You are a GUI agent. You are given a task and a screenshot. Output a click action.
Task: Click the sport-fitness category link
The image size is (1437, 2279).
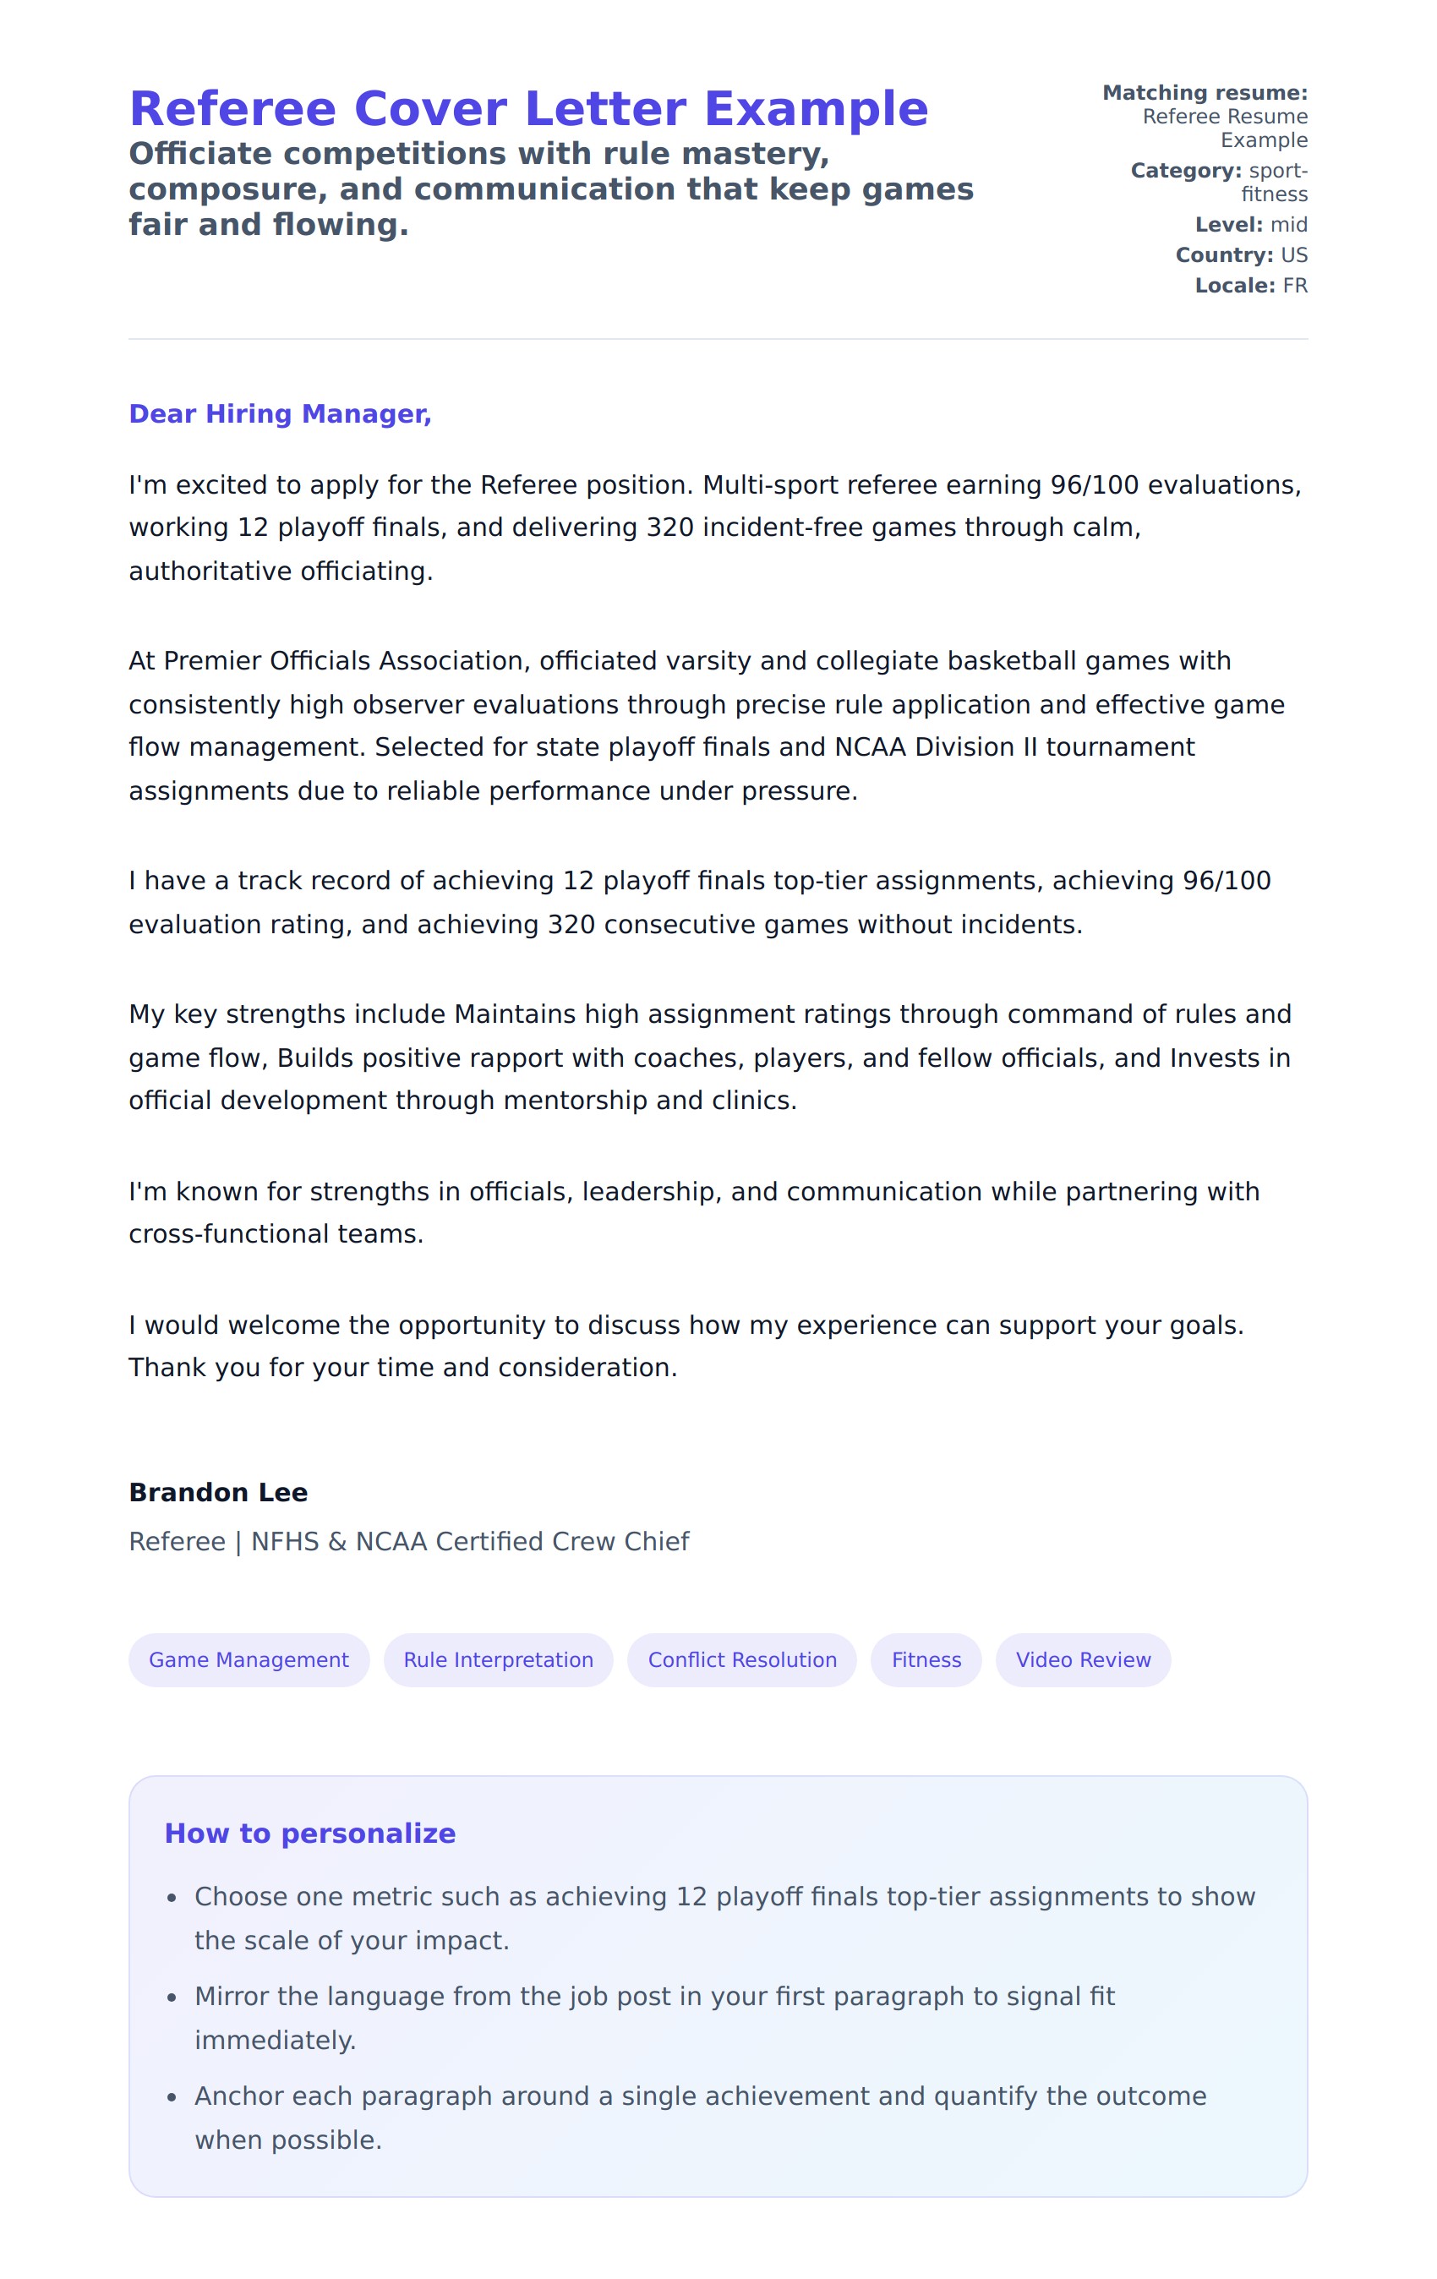(x=1276, y=182)
